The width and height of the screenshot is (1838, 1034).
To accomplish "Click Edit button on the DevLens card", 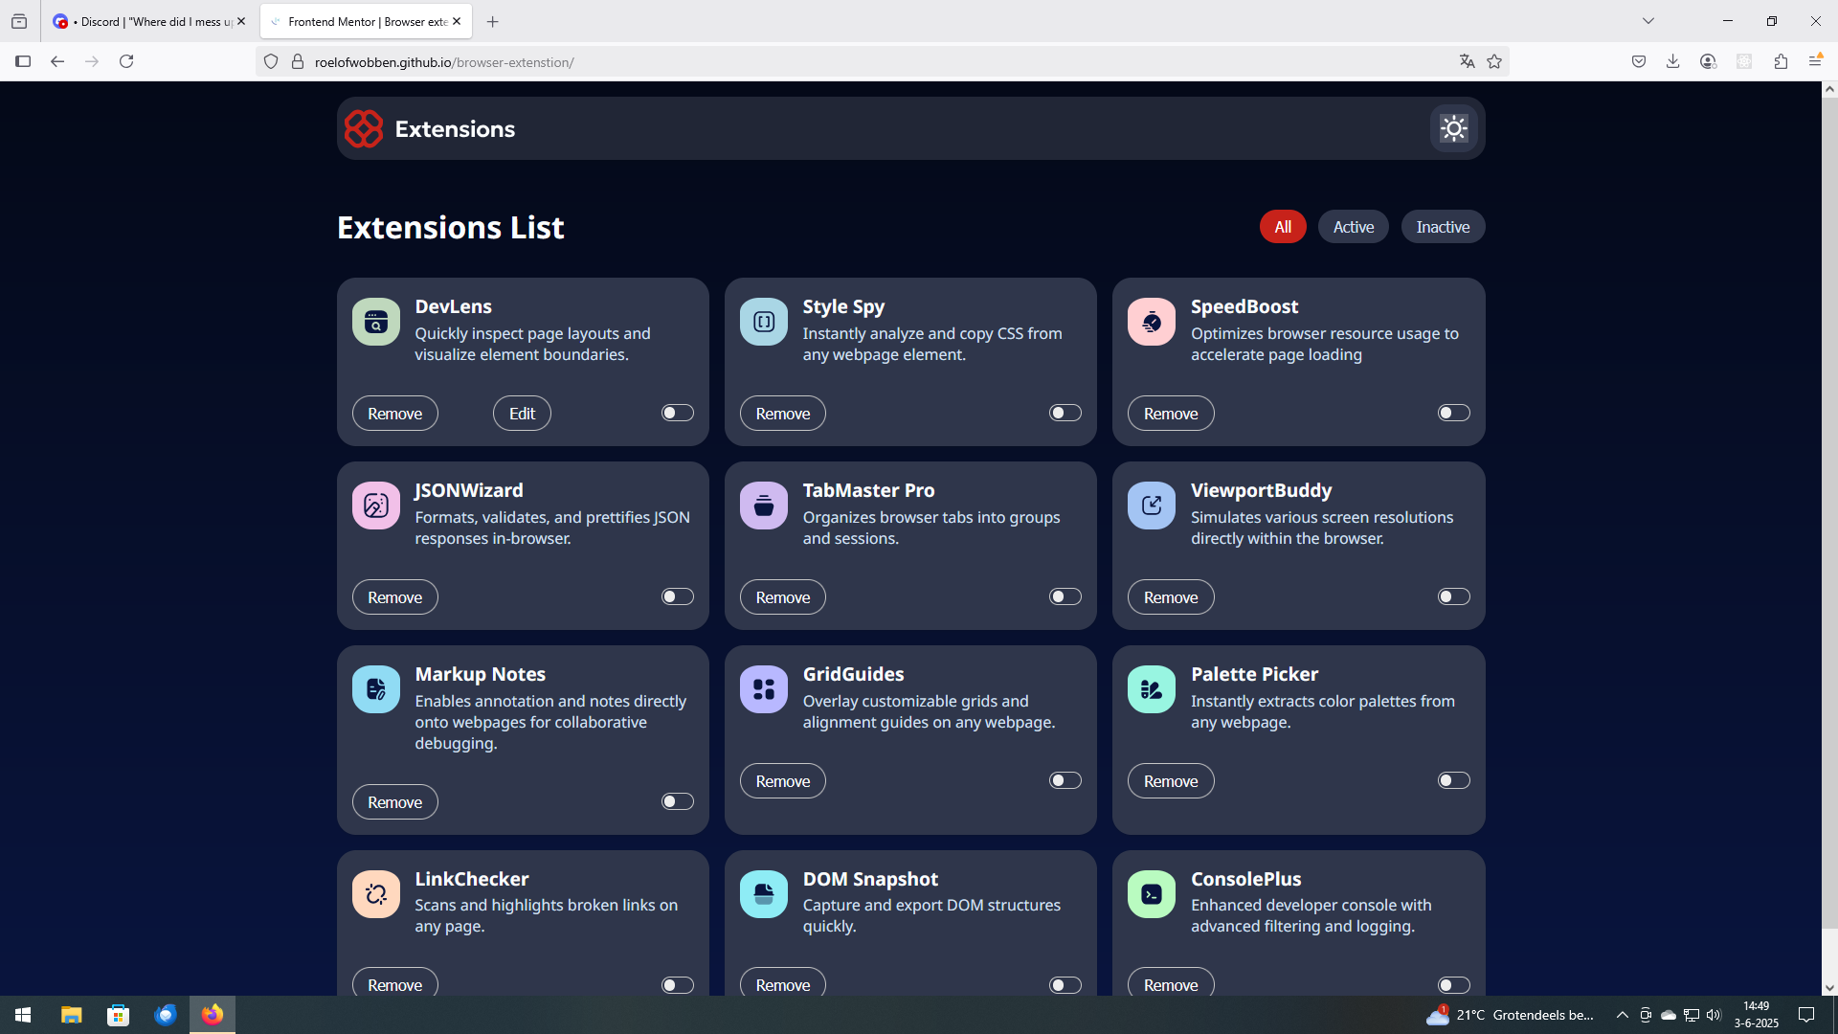I will click(x=522, y=414).
